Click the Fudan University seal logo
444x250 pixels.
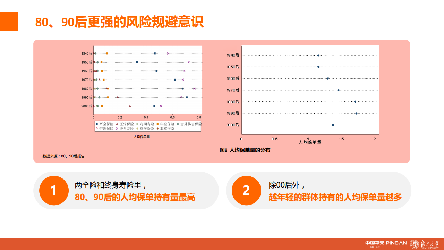(x=414, y=244)
